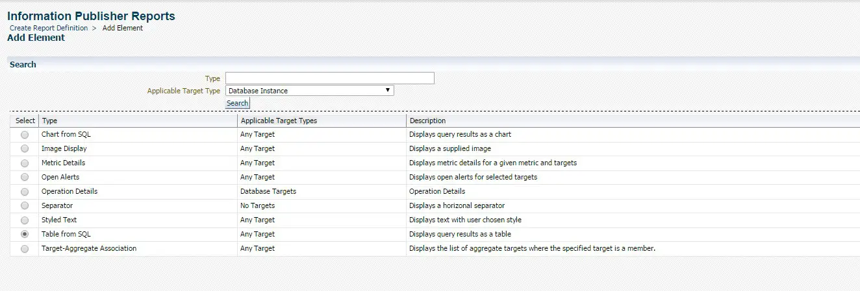Image resolution: width=860 pixels, height=291 pixels.
Task: Click the Type column header
Action: pyautogui.click(x=49, y=121)
